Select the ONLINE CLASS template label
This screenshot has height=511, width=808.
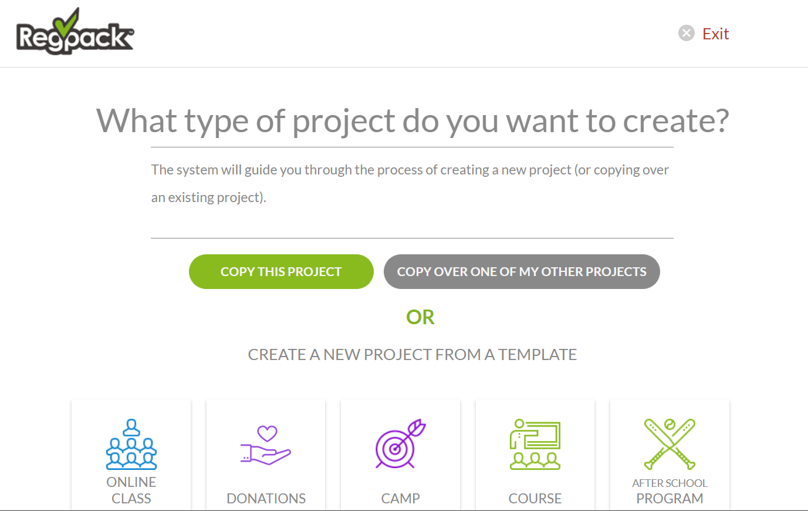point(131,490)
